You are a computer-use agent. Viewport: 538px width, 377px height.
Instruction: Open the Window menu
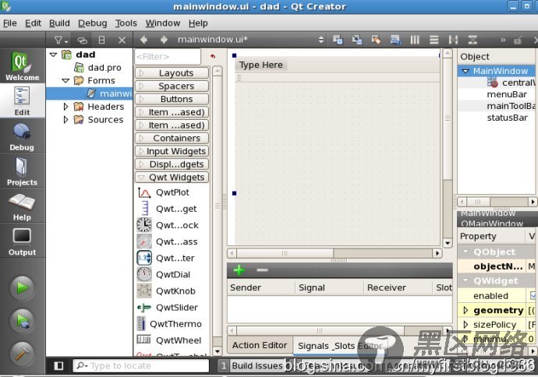163,23
